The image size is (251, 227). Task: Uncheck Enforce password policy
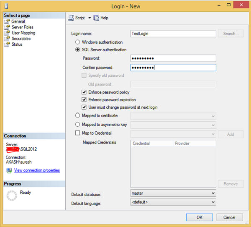tap(84, 92)
